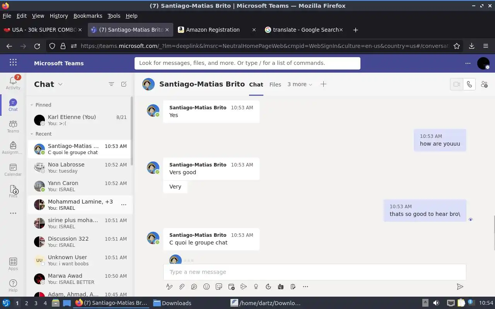Open the Tools menu
495x309 pixels.
pos(114,16)
